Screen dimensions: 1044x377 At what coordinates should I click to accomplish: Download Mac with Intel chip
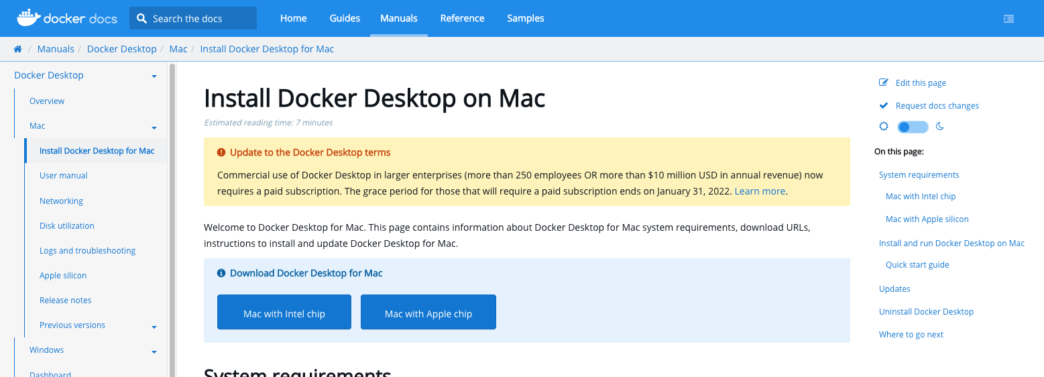pyautogui.click(x=284, y=312)
